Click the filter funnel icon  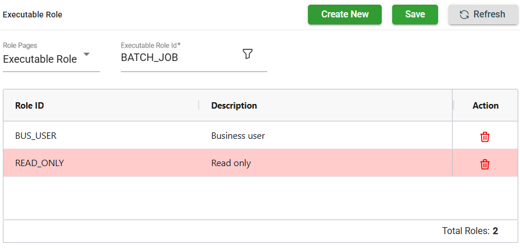[x=248, y=54]
